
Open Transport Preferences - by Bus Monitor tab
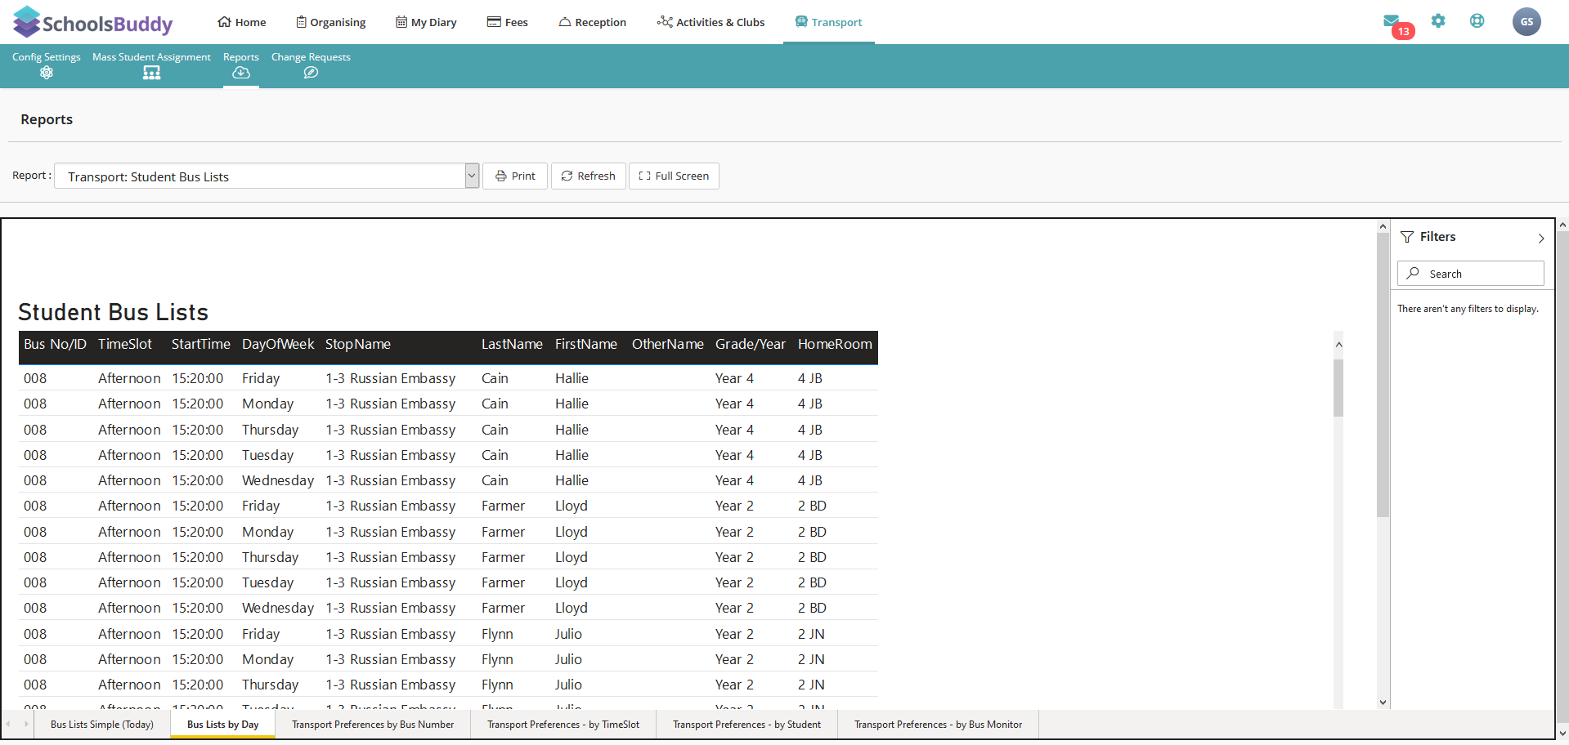pos(938,725)
